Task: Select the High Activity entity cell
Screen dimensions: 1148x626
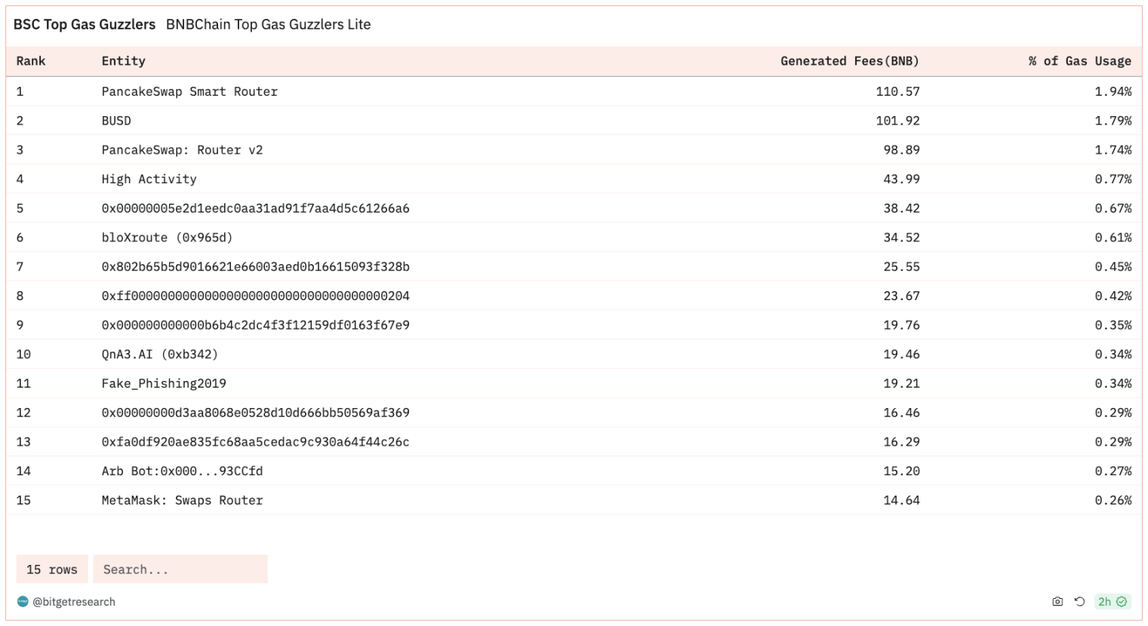Action: (149, 179)
